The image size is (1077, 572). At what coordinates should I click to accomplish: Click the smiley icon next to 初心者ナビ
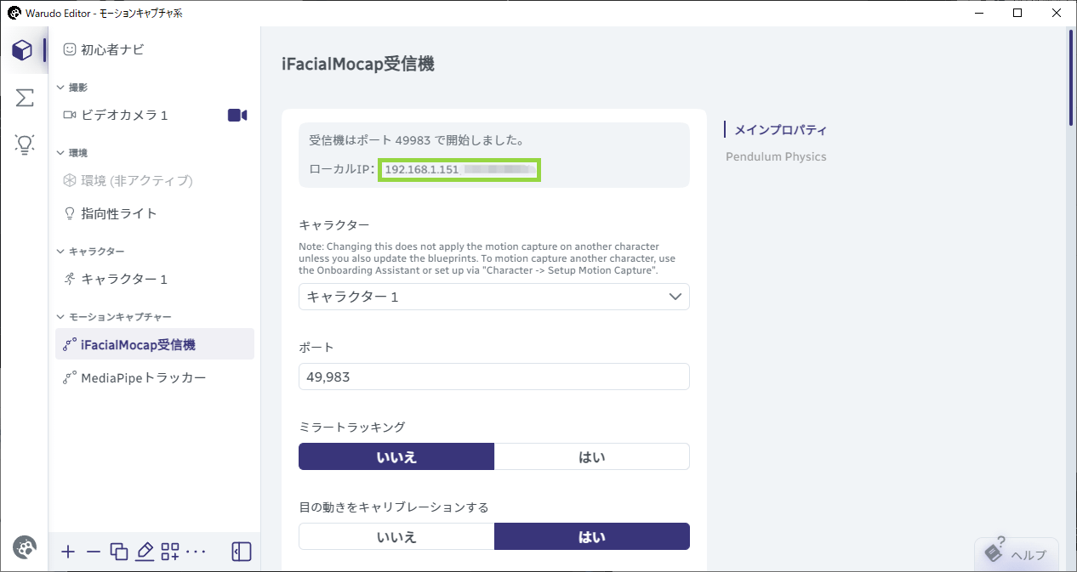click(70, 50)
